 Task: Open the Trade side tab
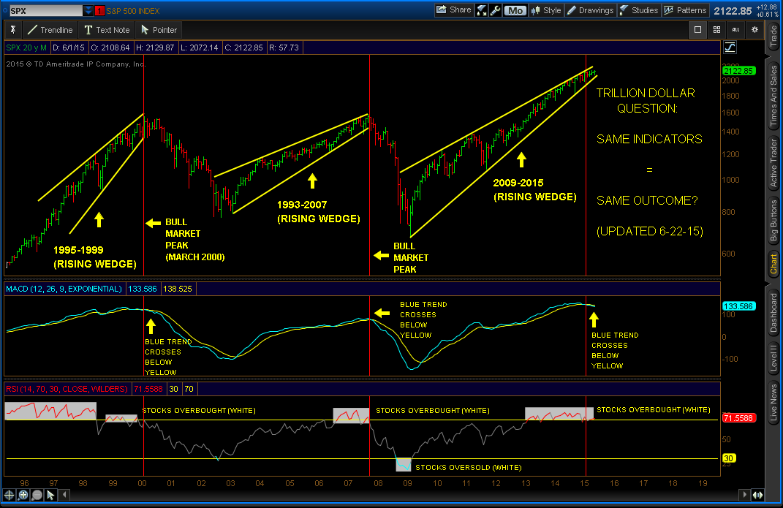point(773,37)
